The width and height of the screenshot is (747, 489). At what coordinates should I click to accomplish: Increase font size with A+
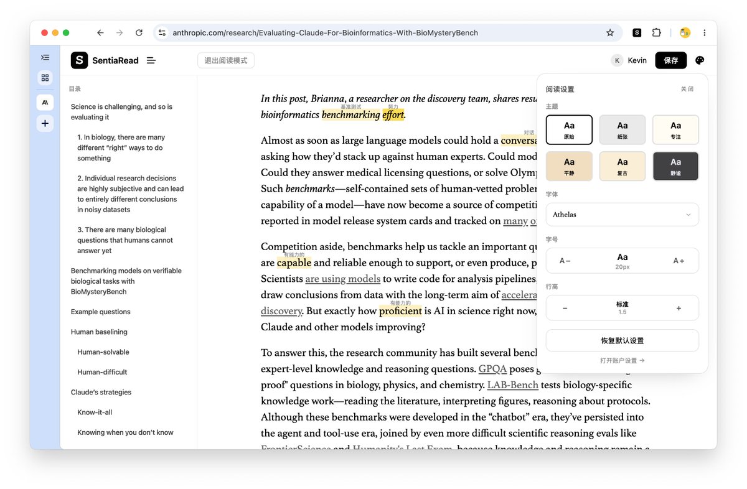click(679, 261)
